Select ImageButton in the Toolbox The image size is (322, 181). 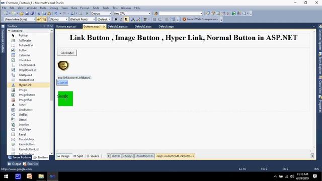[28, 95]
